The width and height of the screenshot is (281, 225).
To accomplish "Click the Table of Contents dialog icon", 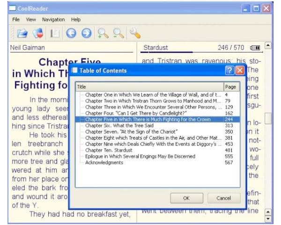I will [74, 70].
